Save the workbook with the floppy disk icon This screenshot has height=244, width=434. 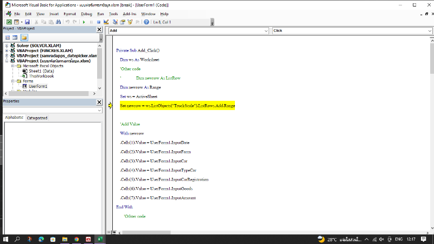pos(27,22)
